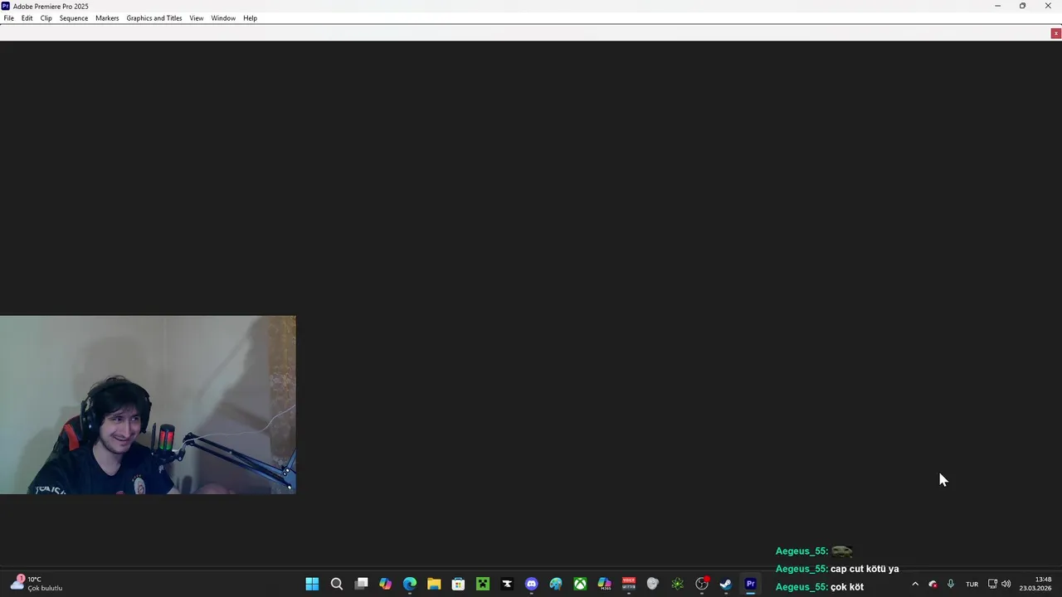This screenshot has height=597, width=1062.
Task: Open the View menu
Action: tap(197, 18)
